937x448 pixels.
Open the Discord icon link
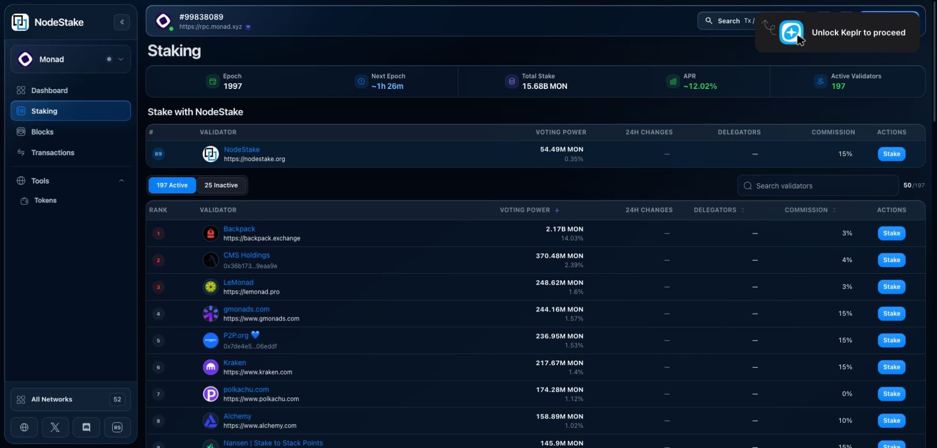point(86,427)
